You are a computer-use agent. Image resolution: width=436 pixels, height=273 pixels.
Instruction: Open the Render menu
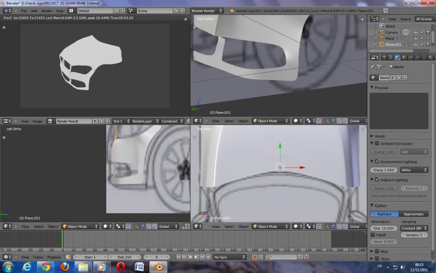(x=47, y=10)
